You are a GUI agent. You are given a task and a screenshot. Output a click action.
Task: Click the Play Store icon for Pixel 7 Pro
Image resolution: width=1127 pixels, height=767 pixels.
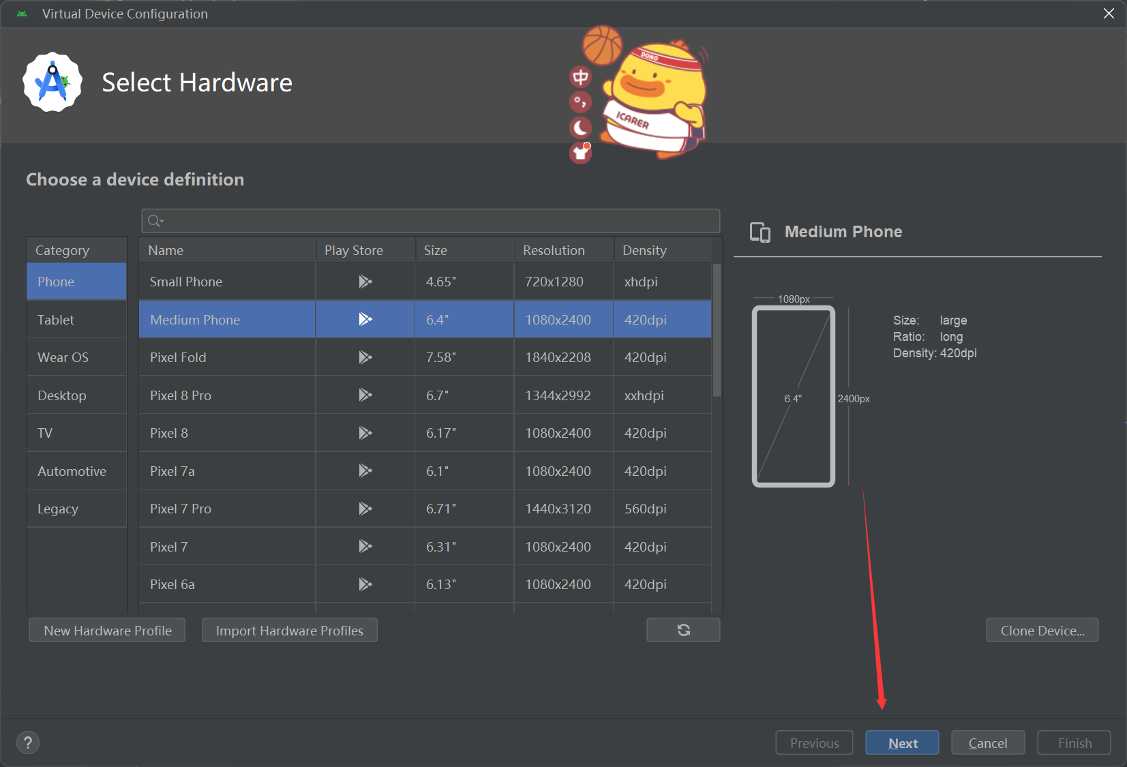coord(365,509)
